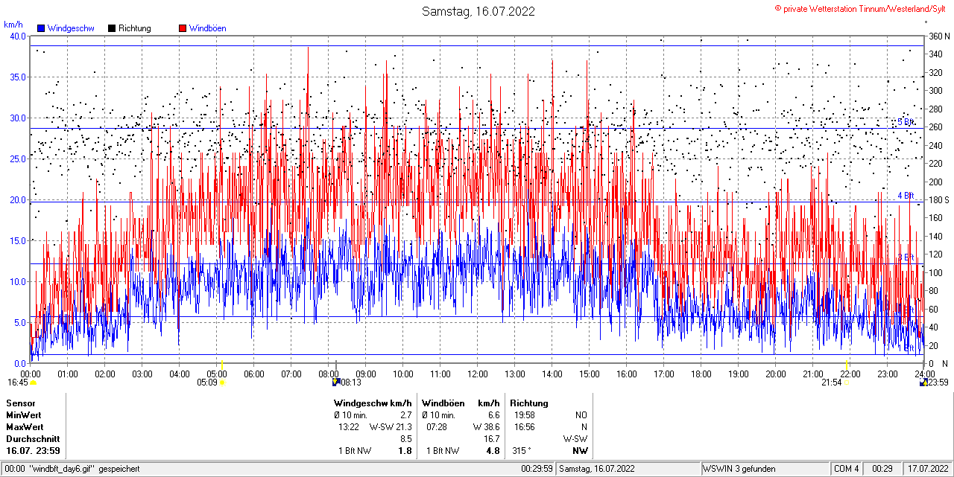This screenshot has width=954, height=477.
Task: Click the Richtung table column header
Action: tap(529, 403)
